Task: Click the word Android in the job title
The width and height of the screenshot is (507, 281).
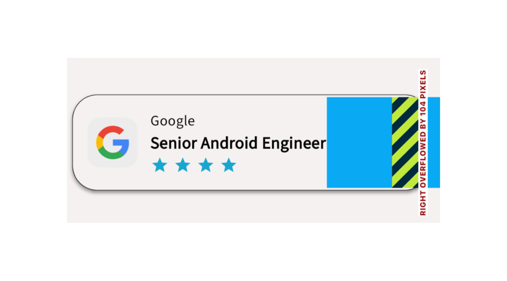Action: pos(229,143)
